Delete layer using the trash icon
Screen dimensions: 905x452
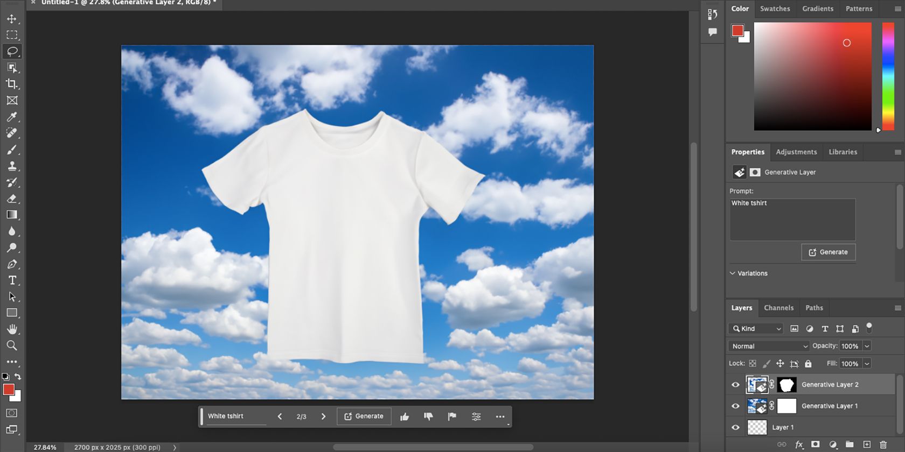[x=883, y=444]
